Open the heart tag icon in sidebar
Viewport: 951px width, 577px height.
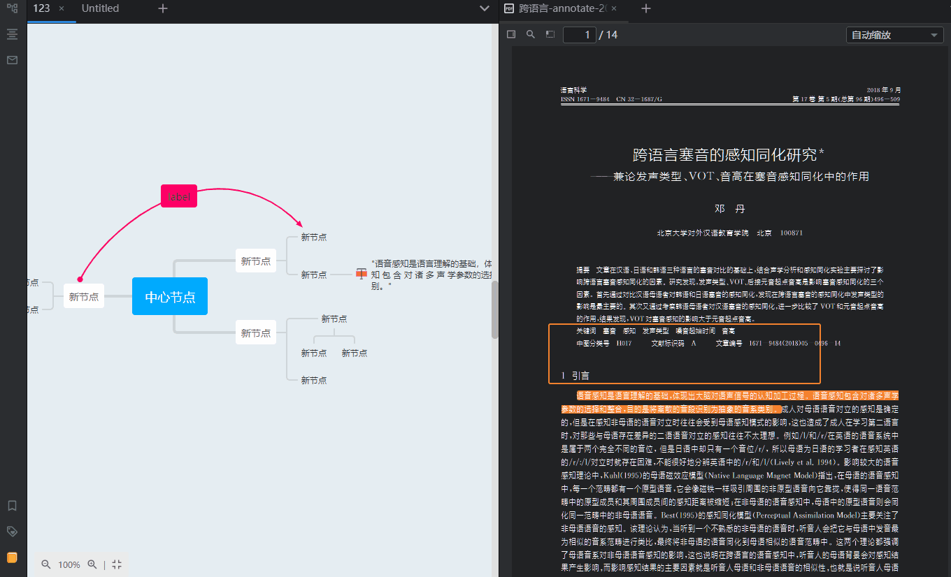[12, 531]
